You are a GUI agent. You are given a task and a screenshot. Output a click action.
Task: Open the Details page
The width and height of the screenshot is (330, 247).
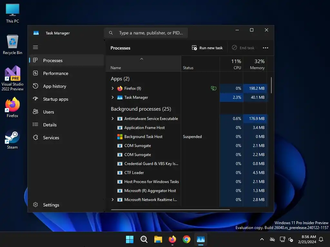pyautogui.click(x=66, y=125)
